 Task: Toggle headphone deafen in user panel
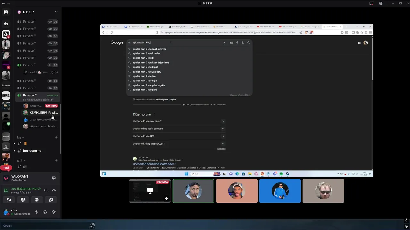(45, 212)
